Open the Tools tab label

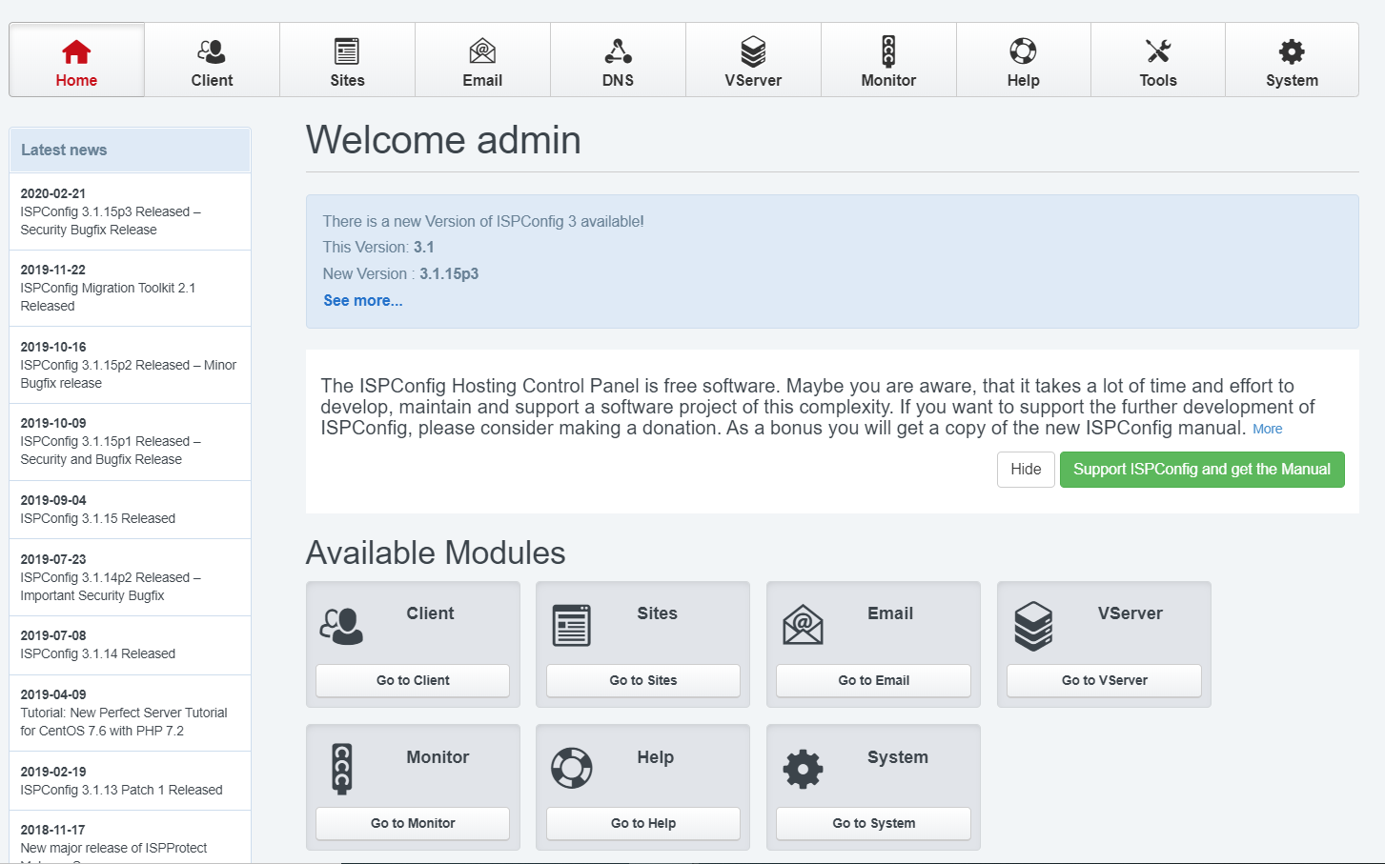pyautogui.click(x=1158, y=80)
